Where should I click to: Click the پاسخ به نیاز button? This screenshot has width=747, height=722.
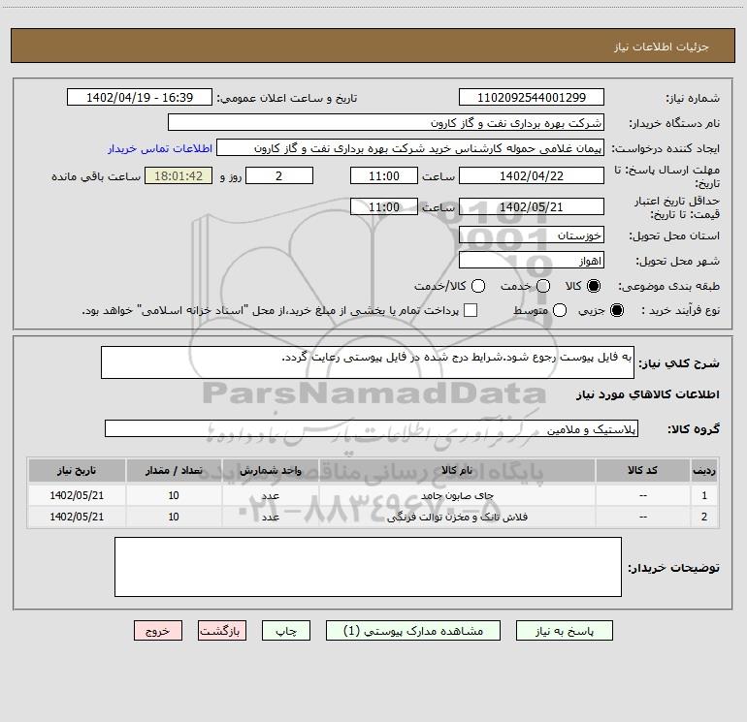(x=564, y=631)
